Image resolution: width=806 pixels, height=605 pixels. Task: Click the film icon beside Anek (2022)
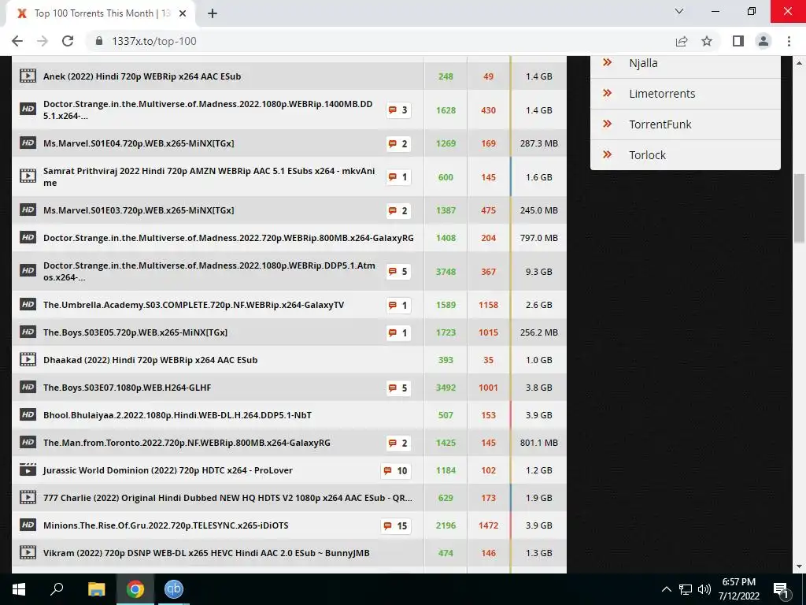coord(28,76)
